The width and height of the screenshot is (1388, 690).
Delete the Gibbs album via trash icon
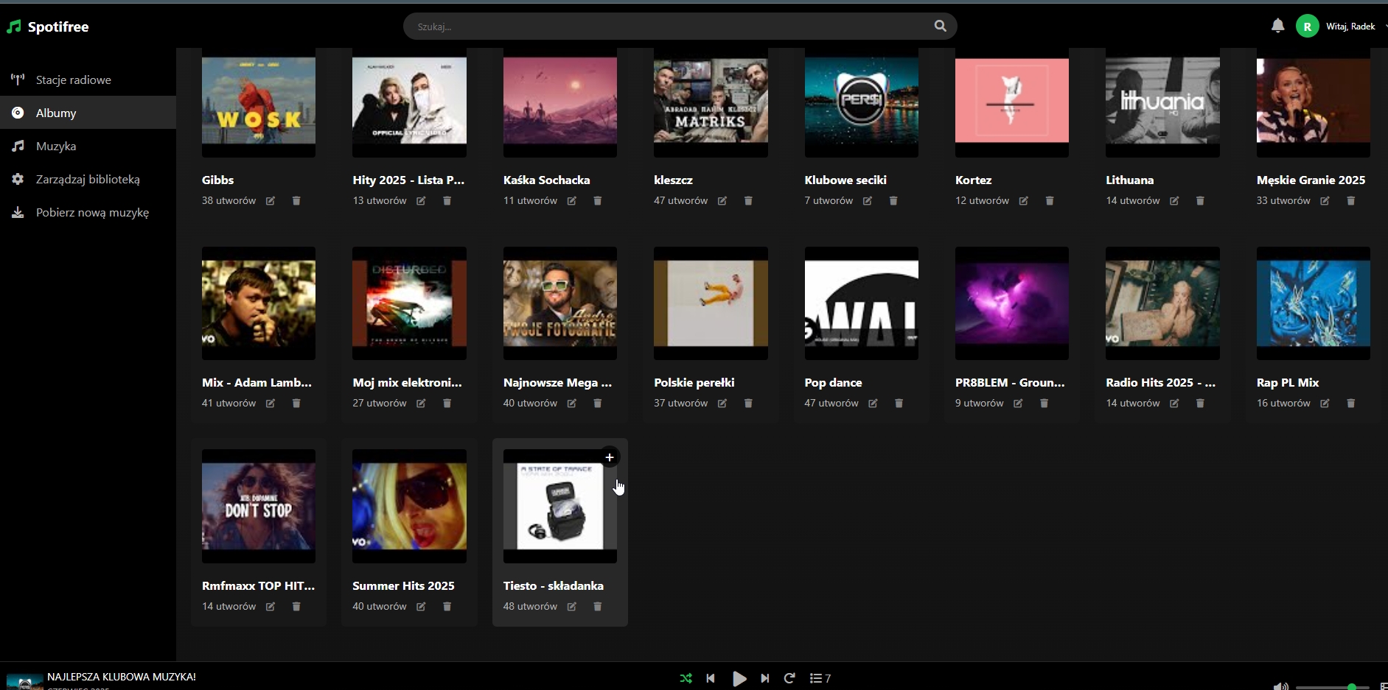click(296, 201)
